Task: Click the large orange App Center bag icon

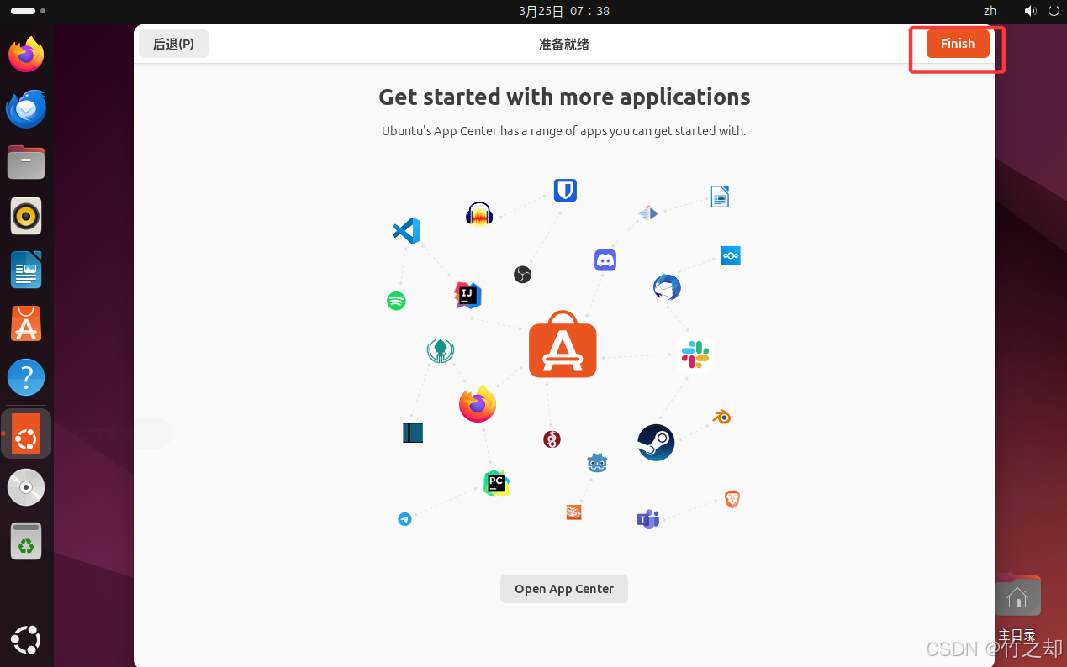Action: [x=563, y=344]
